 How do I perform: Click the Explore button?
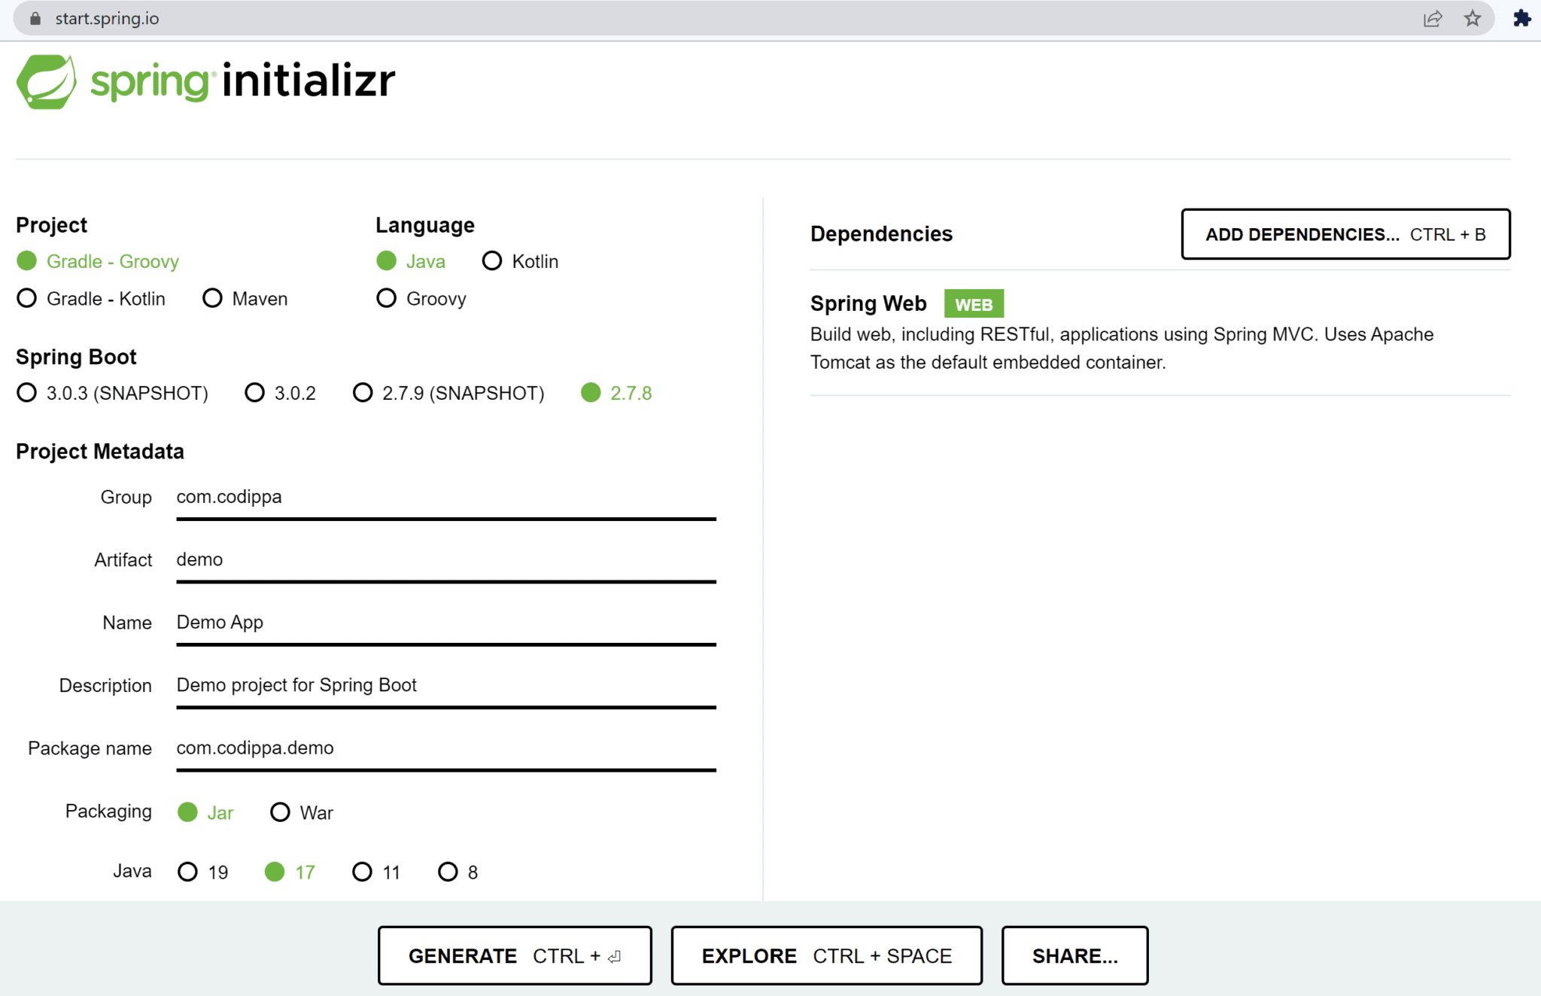[x=825, y=955]
